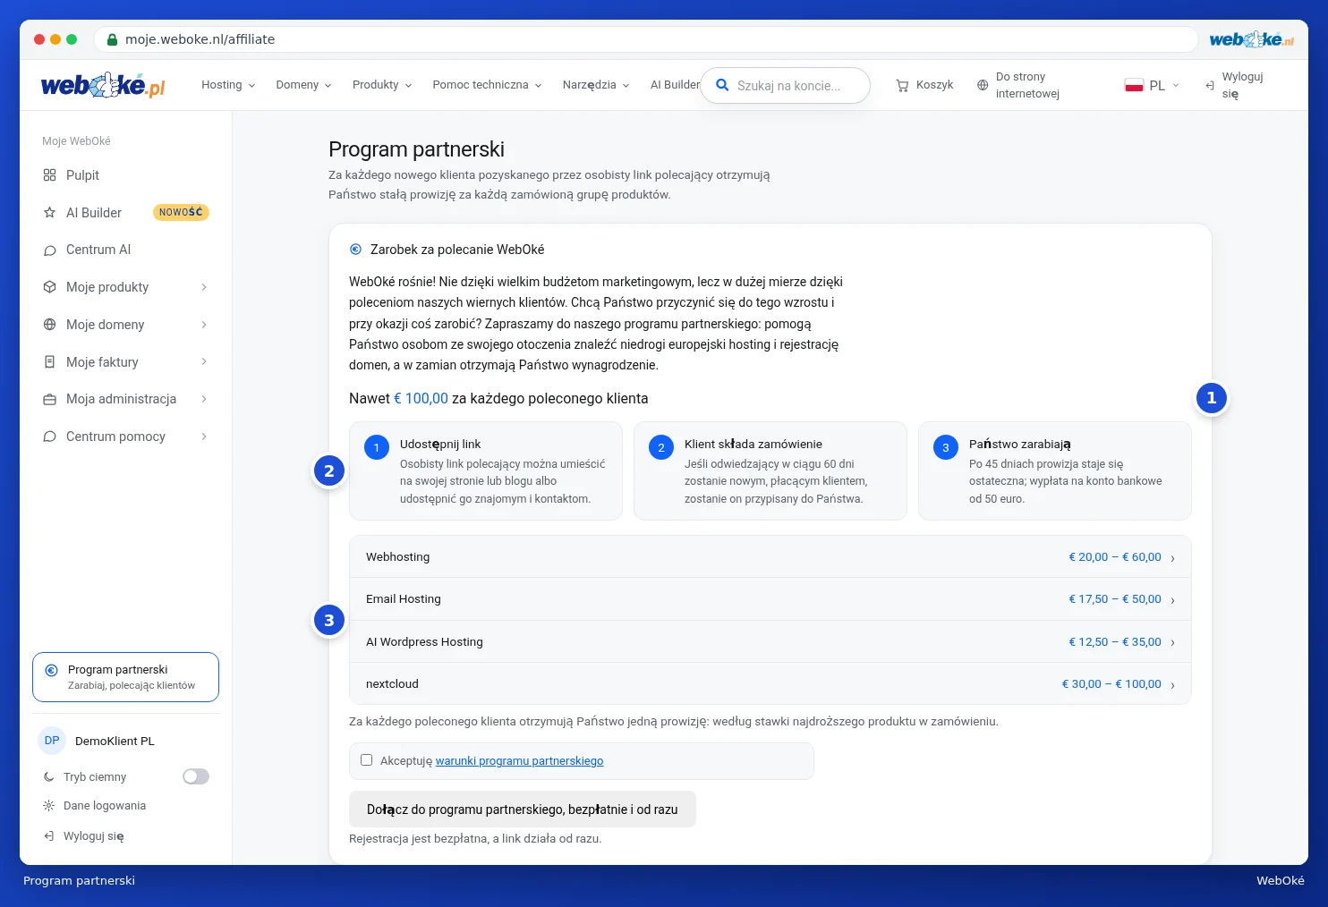This screenshot has width=1328, height=907.
Task: Click the search magnifier icon
Action: coord(722,85)
